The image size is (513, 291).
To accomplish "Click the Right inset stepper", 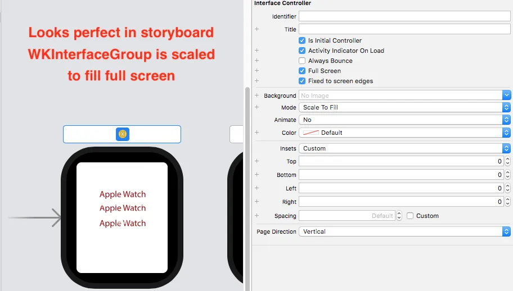I will [x=507, y=202].
